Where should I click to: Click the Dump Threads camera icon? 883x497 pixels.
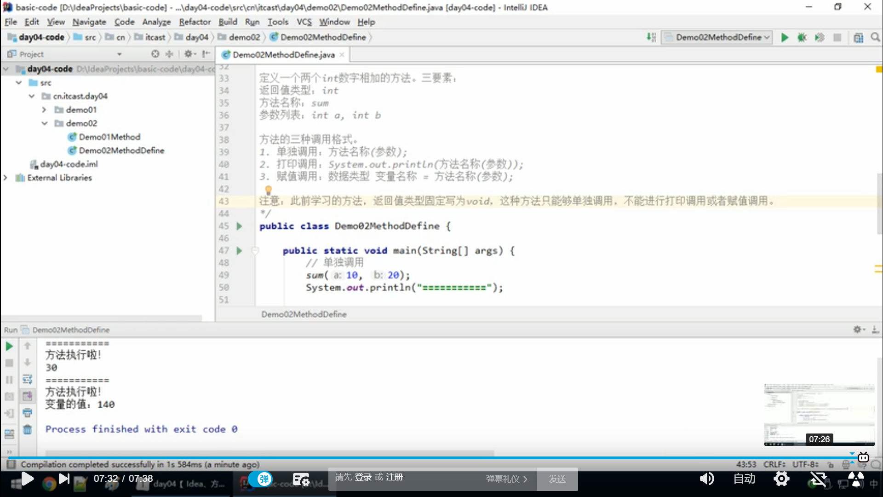[9, 396]
